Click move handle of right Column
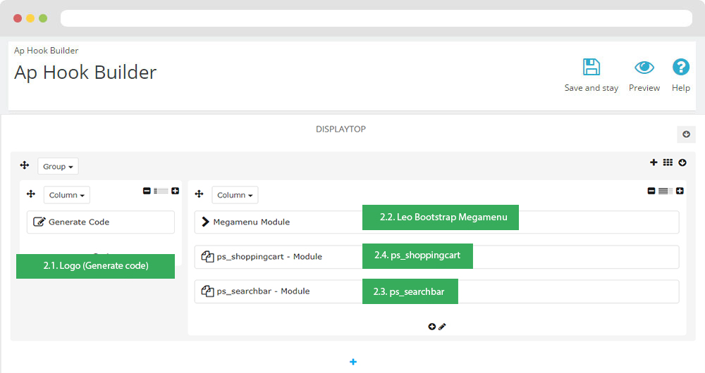The height and width of the screenshot is (373, 705). pyautogui.click(x=200, y=194)
